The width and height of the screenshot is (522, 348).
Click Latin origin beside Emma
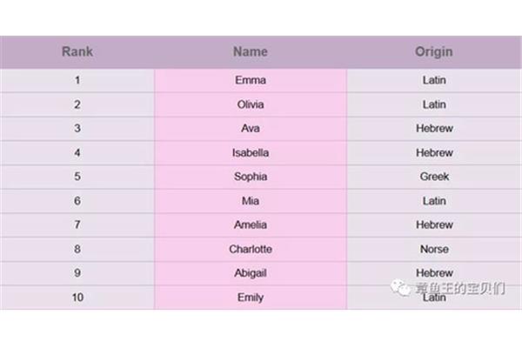pos(434,80)
